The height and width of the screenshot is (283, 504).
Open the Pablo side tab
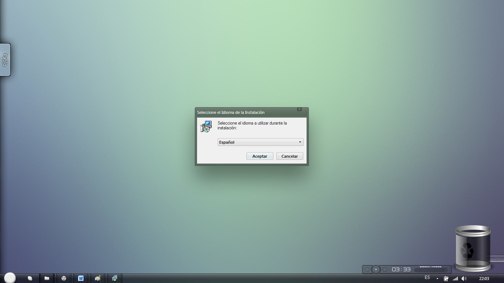point(5,60)
